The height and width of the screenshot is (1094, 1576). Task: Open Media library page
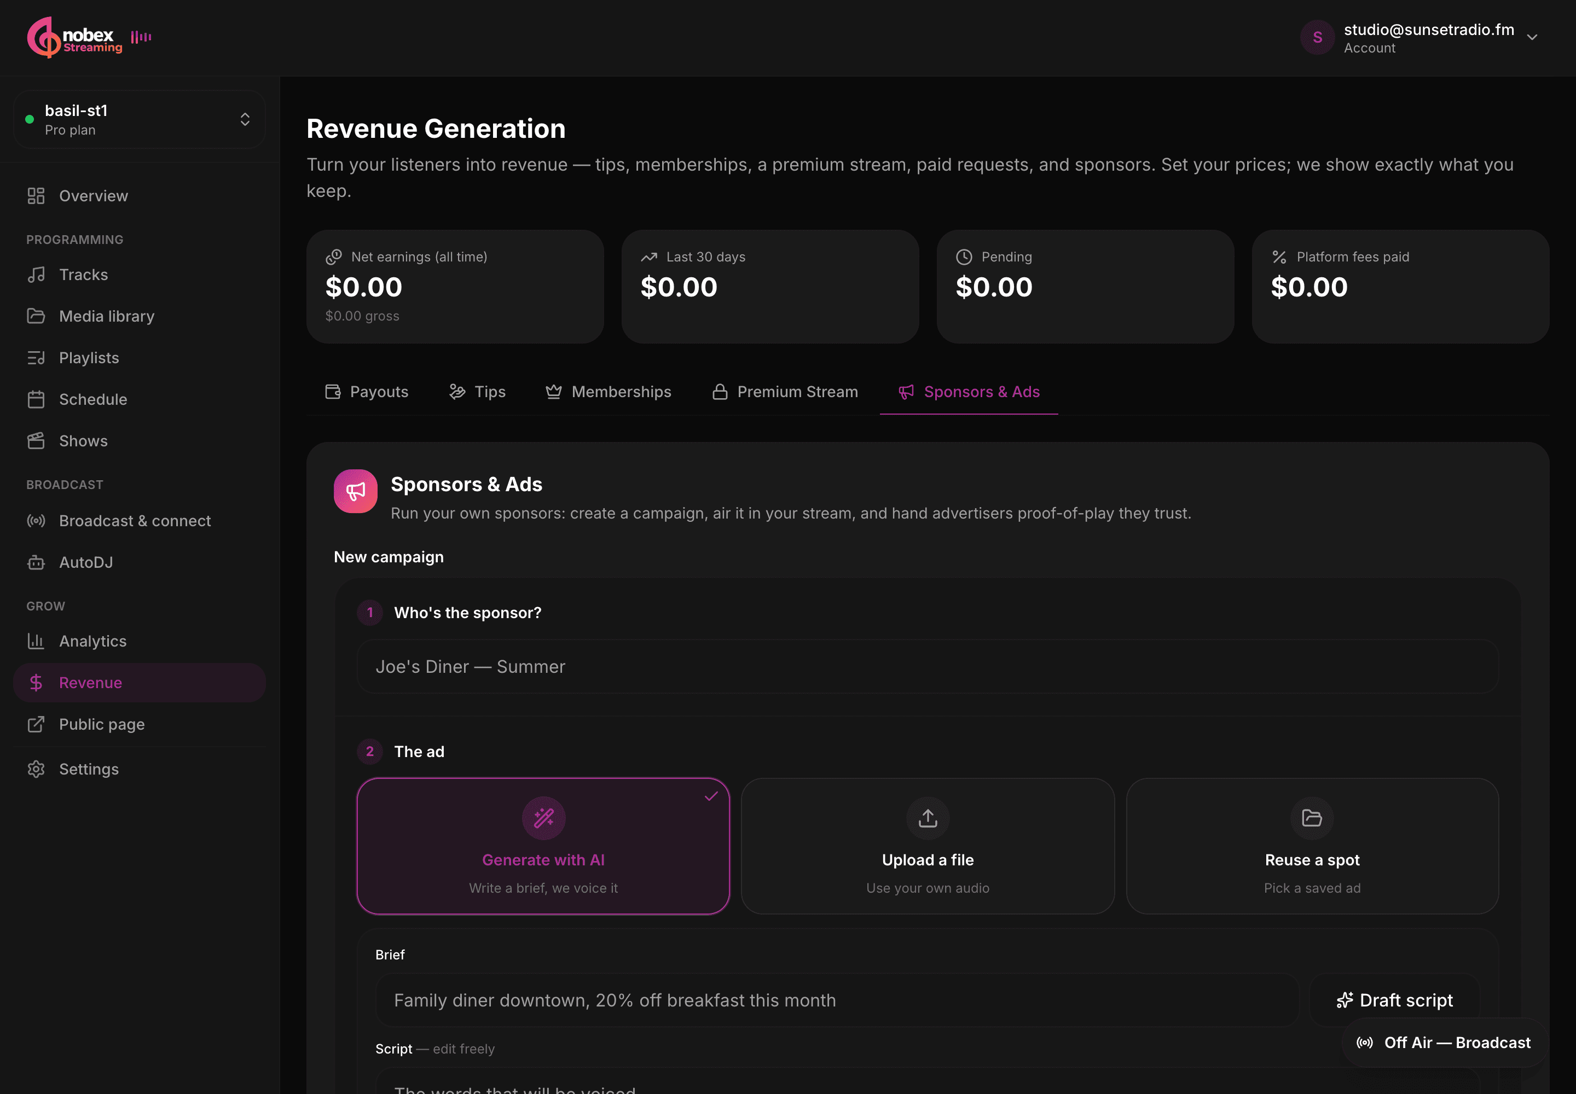tap(140, 316)
